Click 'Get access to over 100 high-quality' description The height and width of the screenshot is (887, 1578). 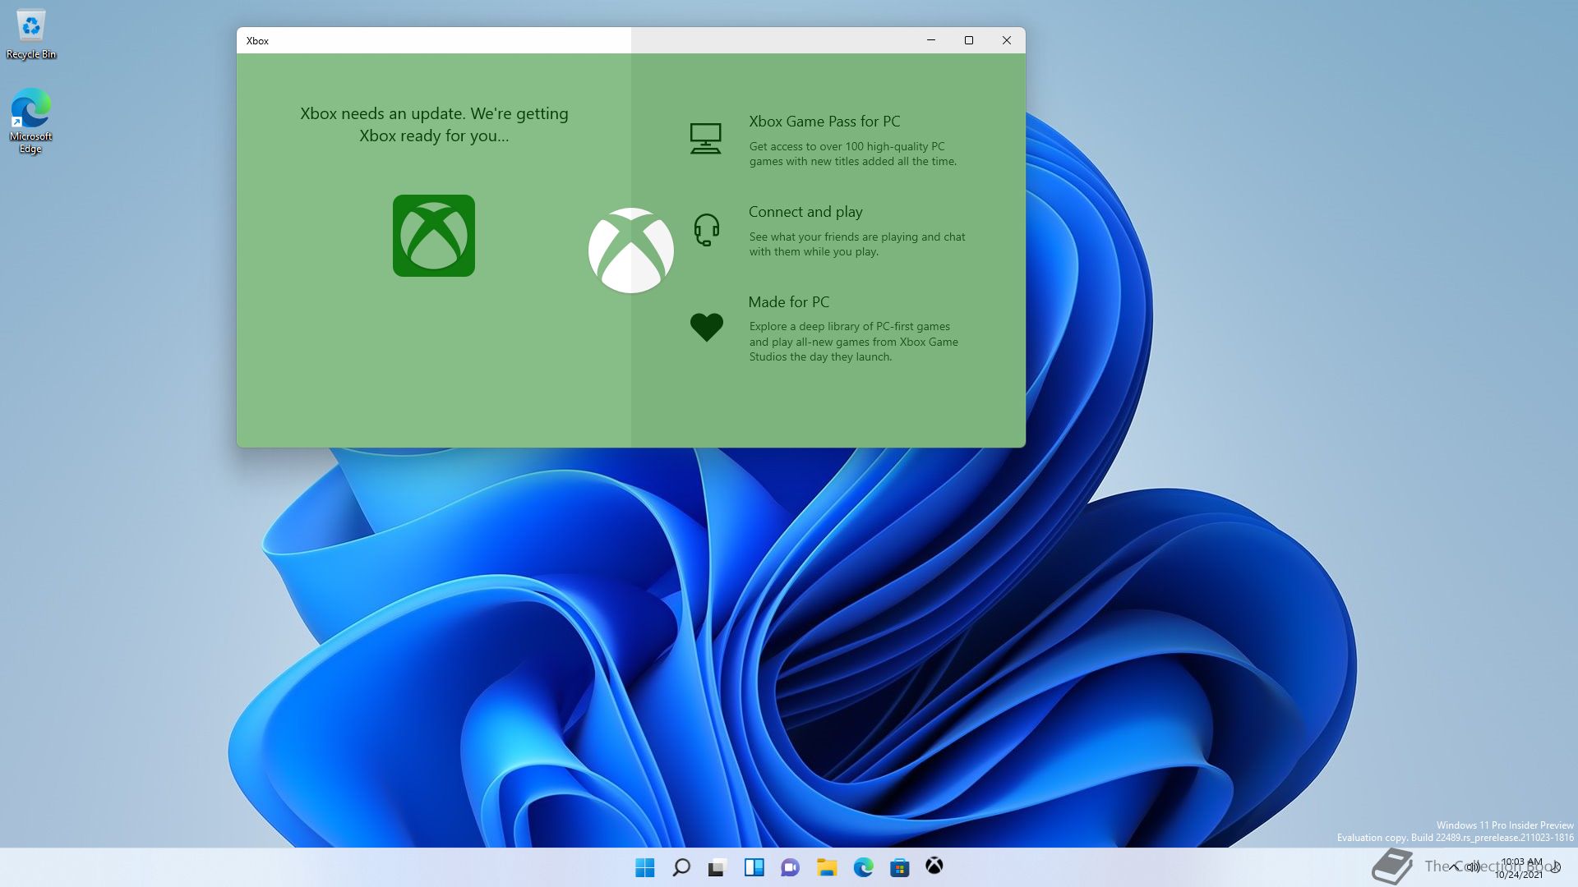[x=853, y=154]
